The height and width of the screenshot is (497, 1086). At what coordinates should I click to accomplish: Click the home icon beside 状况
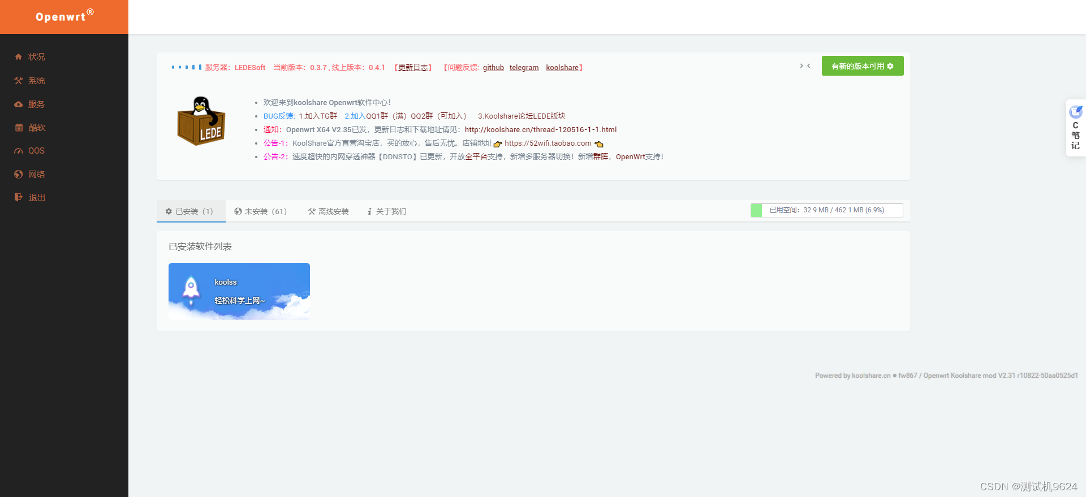pos(19,56)
